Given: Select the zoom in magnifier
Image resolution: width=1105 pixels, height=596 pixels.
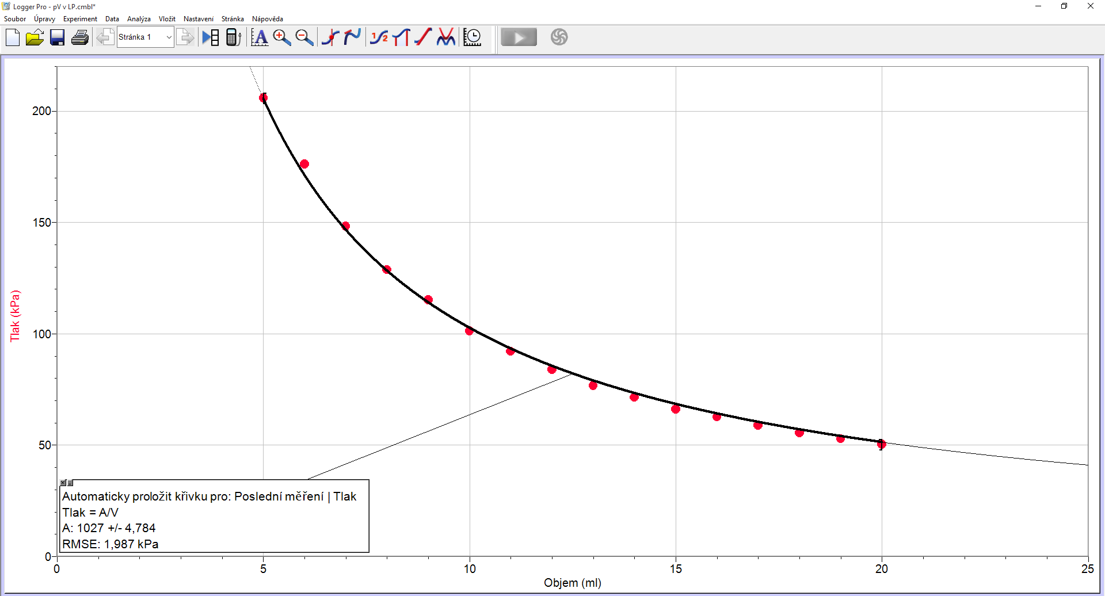Looking at the screenshot, I should pos(281,38).
